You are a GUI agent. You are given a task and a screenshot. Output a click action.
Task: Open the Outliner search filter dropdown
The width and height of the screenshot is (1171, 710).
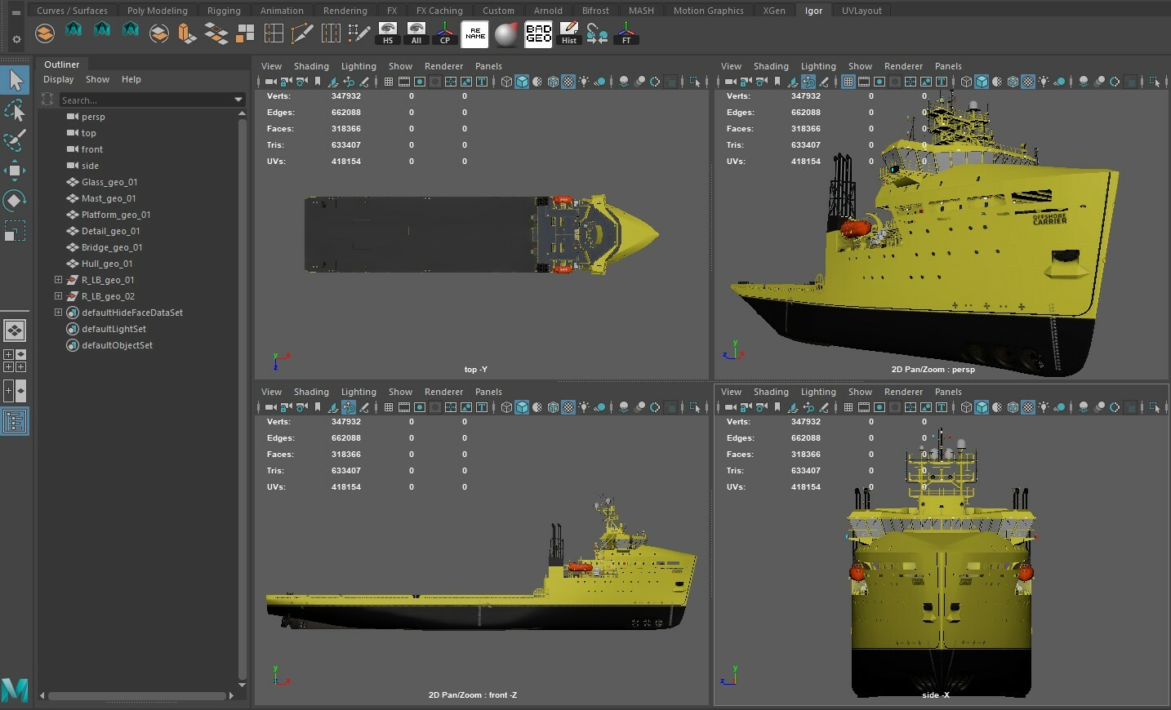tap(238, 100)
